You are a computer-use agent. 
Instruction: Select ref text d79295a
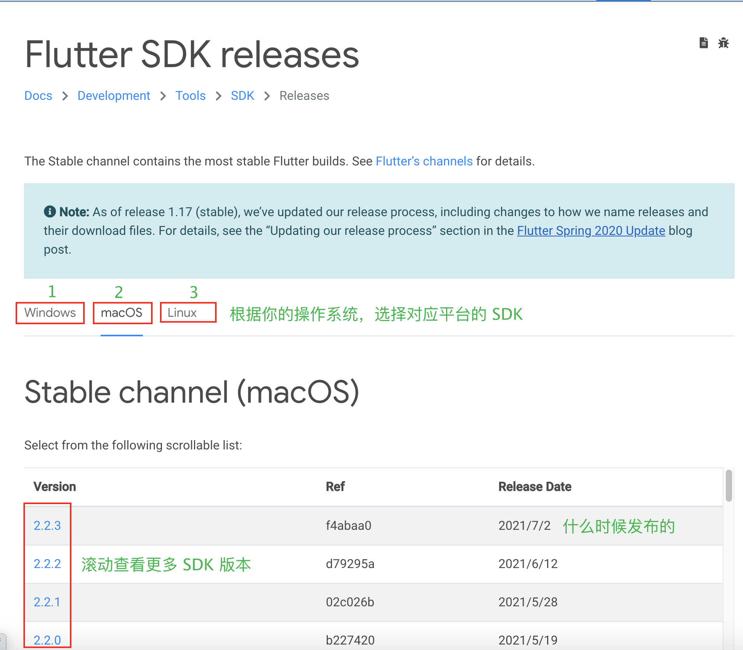(350, 564)
